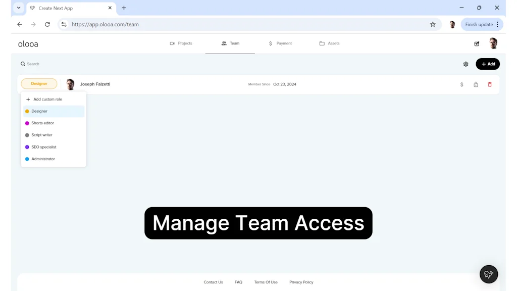The height and width of the screenshot is (291, 517).
Task: Open team settings gear icon
Action: click(x=466, y=64)
